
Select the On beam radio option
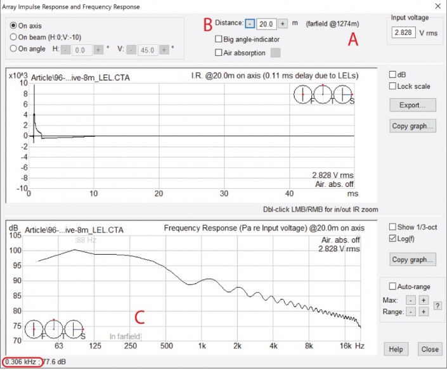pyautogui.click(x=15, y=37)
